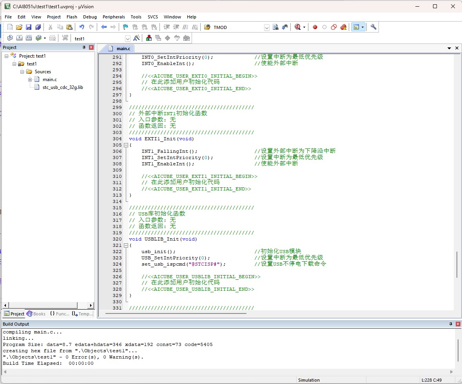Unindent the selected lines using the unindent icon

176,27
